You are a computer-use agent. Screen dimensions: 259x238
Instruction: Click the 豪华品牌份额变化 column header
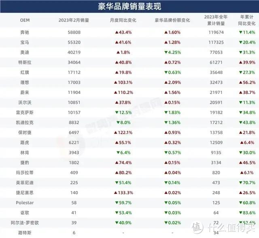[x=172, y=20]
